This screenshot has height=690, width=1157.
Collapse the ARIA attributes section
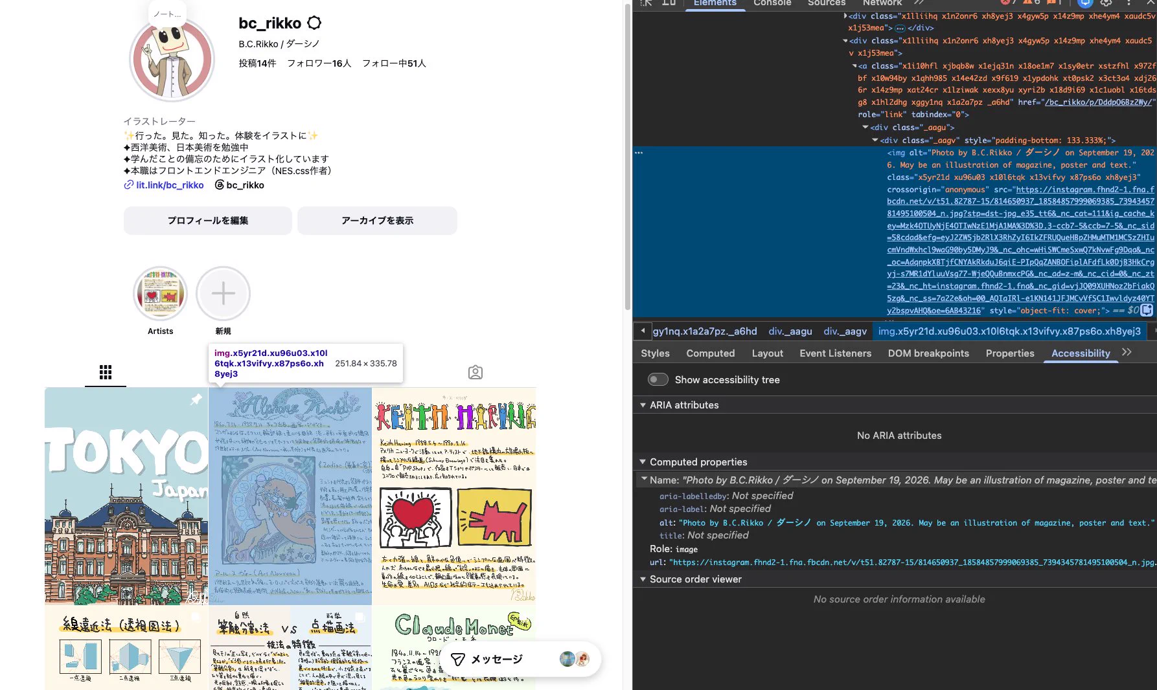643,405
